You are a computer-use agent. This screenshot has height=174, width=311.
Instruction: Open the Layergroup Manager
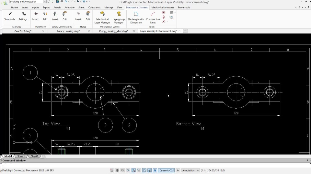point(119,17)
